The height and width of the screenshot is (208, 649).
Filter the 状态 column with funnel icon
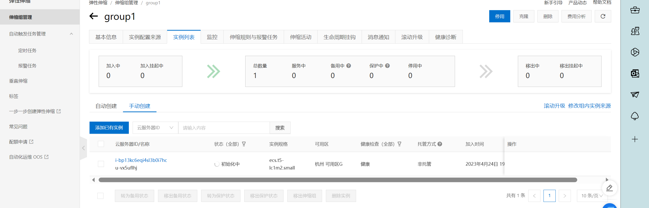[244, 144]
